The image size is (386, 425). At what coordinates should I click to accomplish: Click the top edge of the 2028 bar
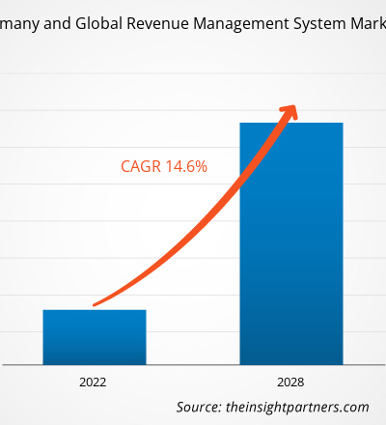[291, 123]
